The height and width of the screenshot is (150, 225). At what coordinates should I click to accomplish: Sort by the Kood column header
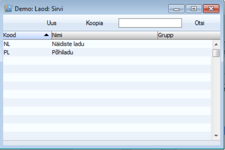[27, 35]
